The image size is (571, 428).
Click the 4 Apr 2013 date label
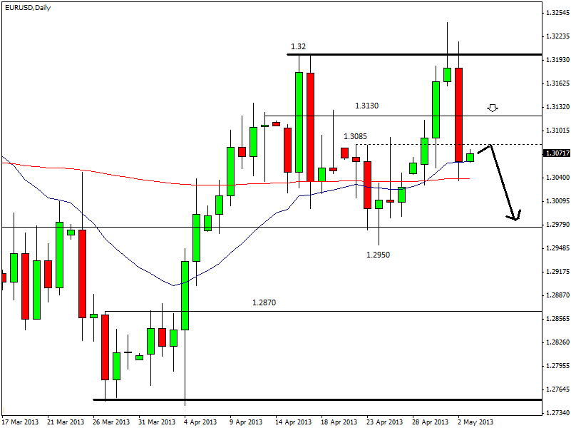[x=202, y=422]
